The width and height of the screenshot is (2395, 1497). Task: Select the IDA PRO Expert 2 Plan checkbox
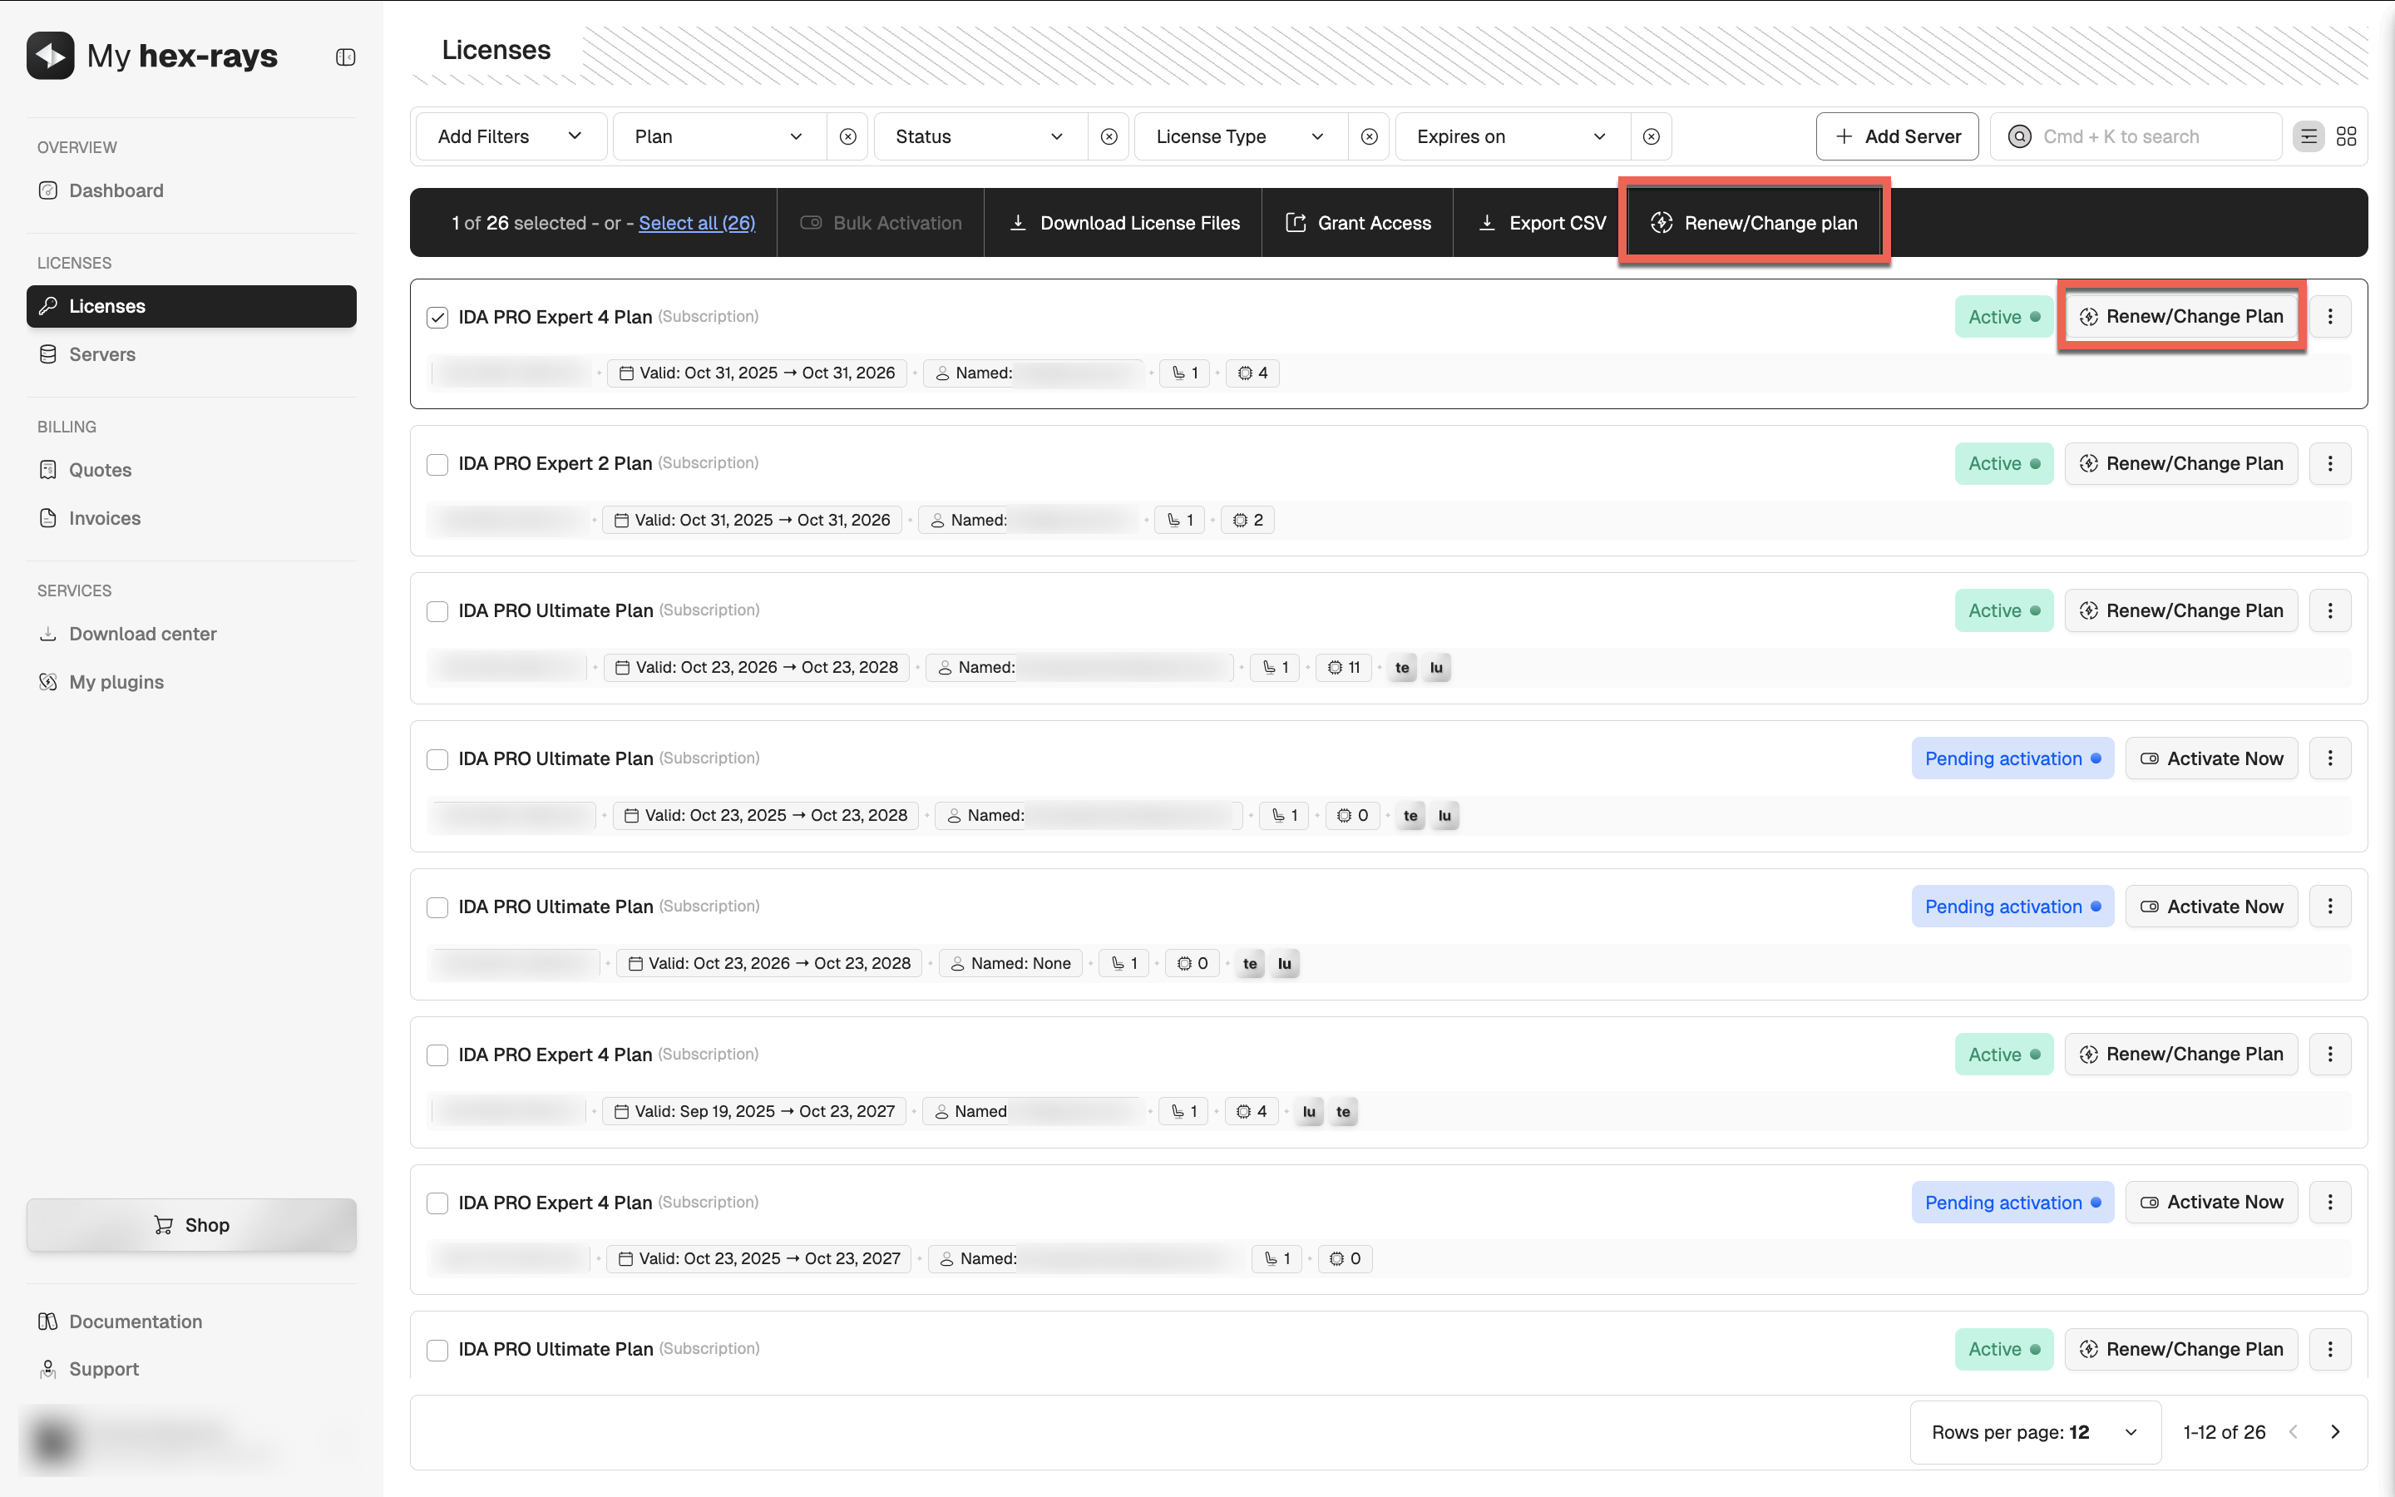point(437,464)
